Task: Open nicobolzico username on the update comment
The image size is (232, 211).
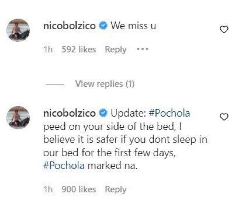Action: pyautogui.click(x=69, y=113)
